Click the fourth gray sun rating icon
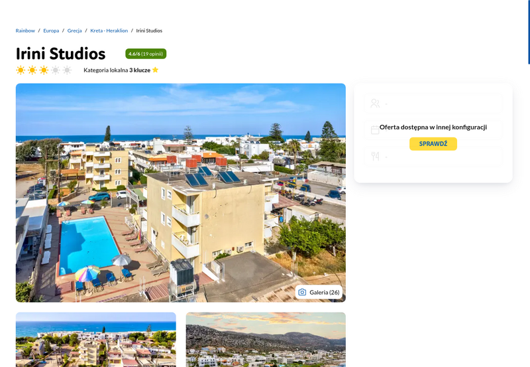Viewport: 530px width, 367px height. point(56,70)
